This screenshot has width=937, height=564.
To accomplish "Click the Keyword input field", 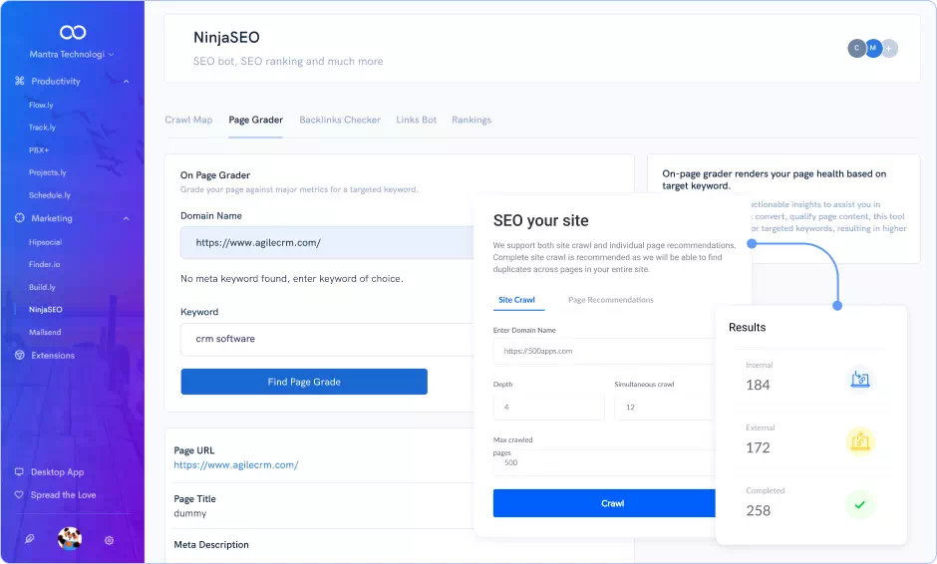I will [328, 339].
